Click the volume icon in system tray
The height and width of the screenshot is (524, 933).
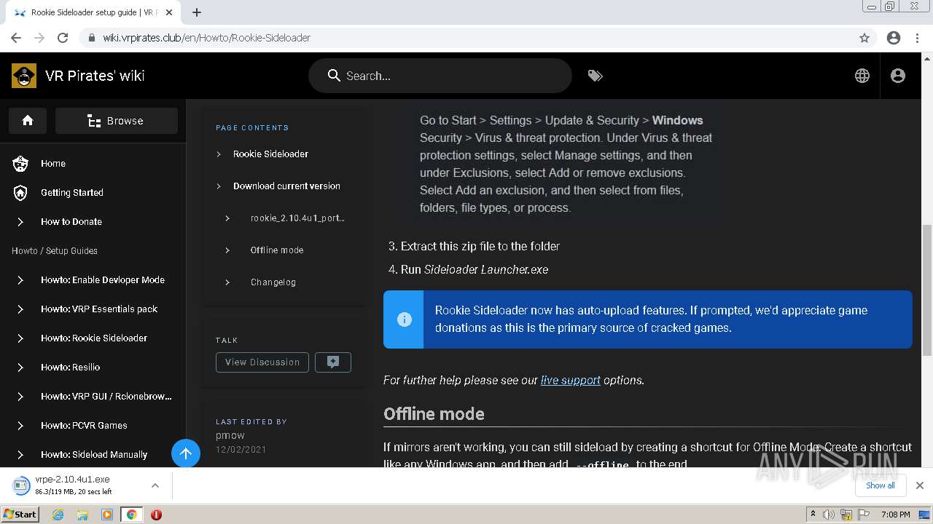829,515
